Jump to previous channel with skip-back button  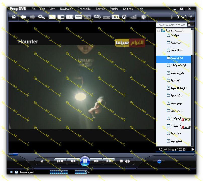[x=60, y=161]
